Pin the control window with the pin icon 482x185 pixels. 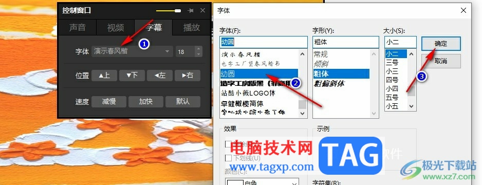(191, 11)
